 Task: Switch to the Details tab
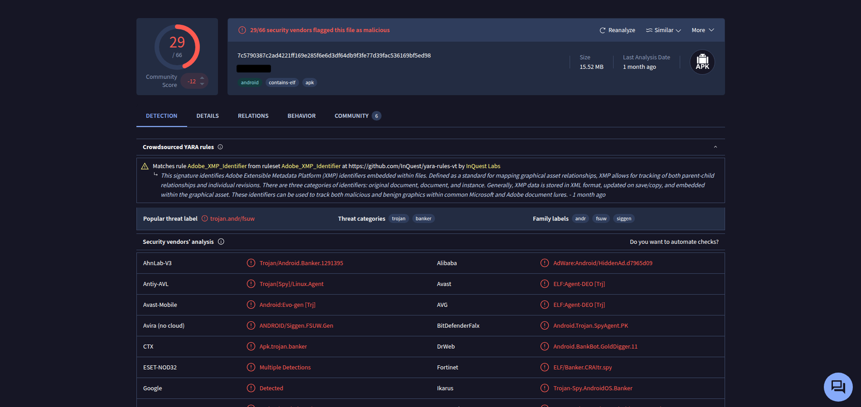208,116
